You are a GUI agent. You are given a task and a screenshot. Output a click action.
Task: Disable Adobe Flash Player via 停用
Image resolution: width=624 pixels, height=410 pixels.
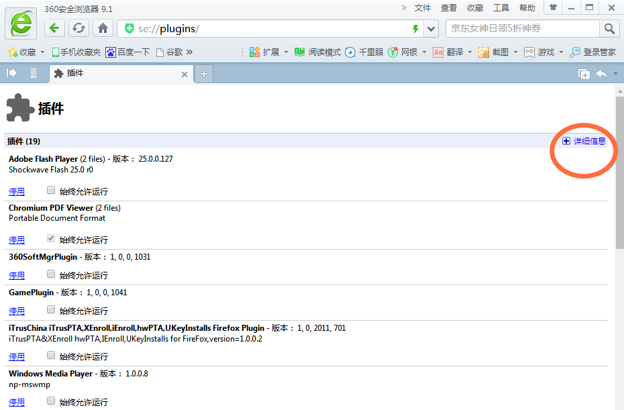tap(17, 191)
